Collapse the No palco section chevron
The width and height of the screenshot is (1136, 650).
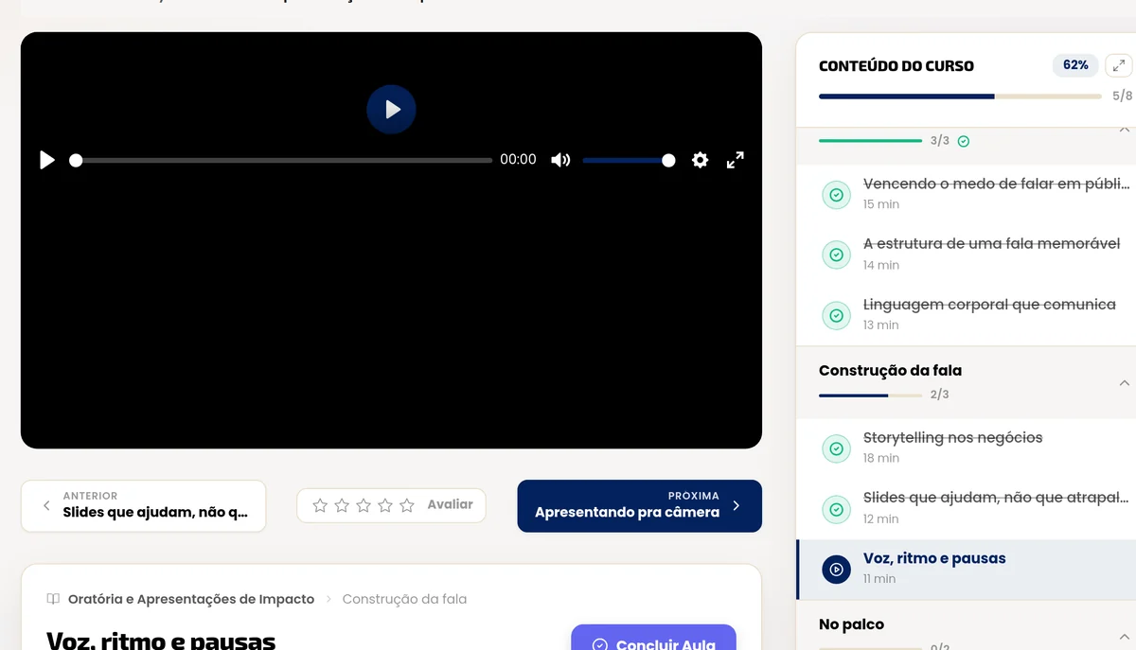click(x=1124, y=637)
